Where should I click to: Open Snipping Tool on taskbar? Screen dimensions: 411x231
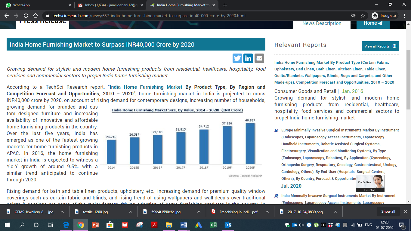point(139,225)
